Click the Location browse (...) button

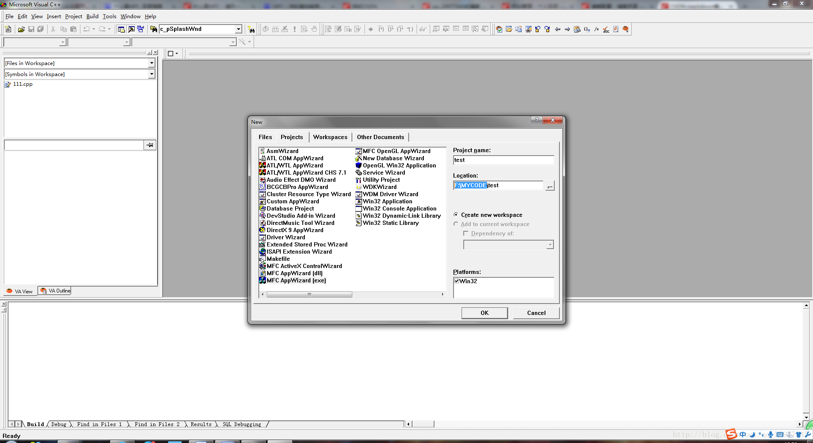[x=550, y=186]
